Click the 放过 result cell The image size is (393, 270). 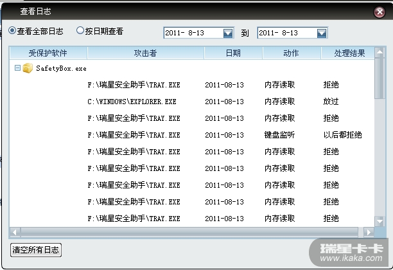tap(331, 102)
